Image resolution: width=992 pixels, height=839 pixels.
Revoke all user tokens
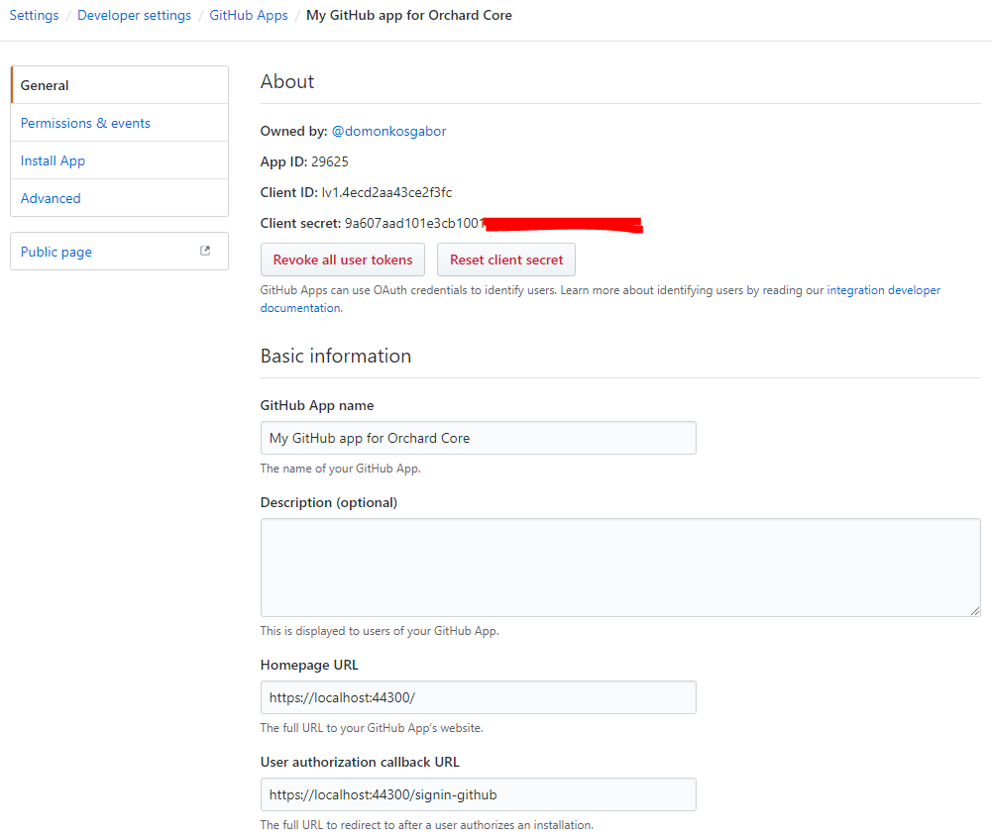click(x=343, y=260)
